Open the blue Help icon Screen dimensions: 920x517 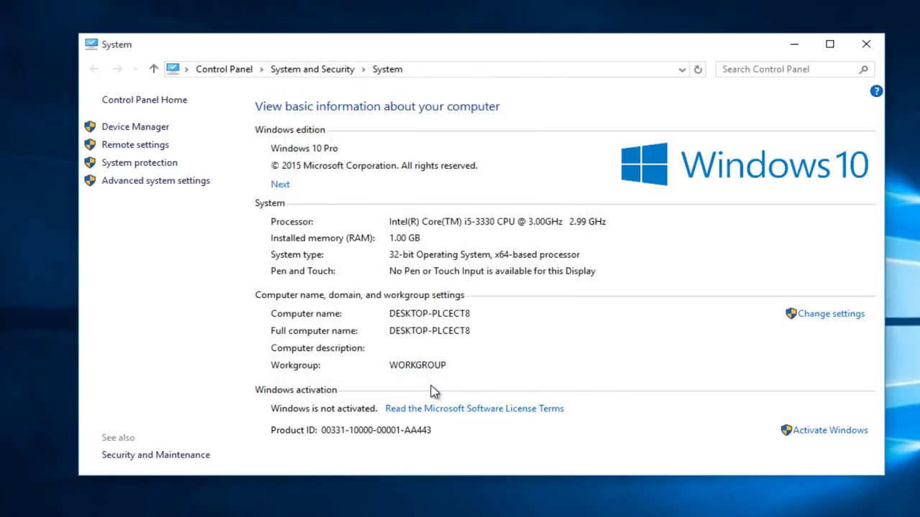876,91
